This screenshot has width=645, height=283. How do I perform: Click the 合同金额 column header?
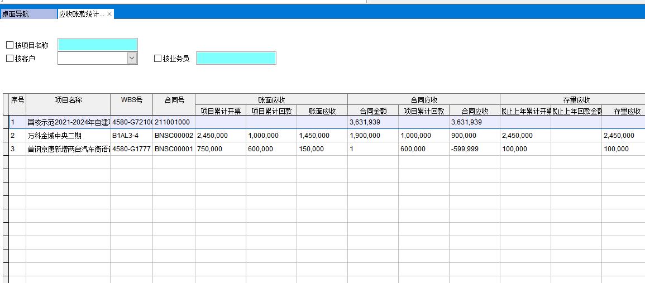[373, 111]
